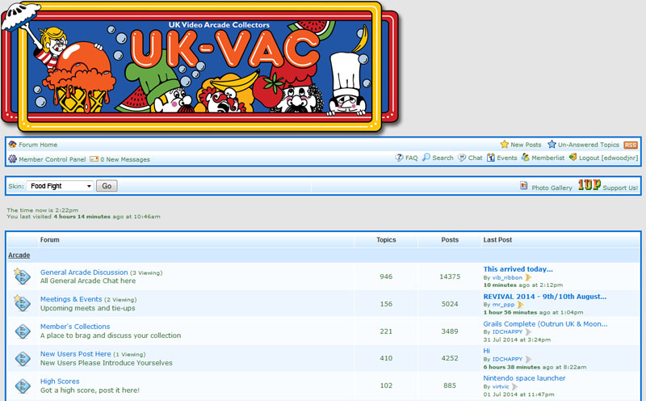Click the Arcade category heading

coord(19,255)
